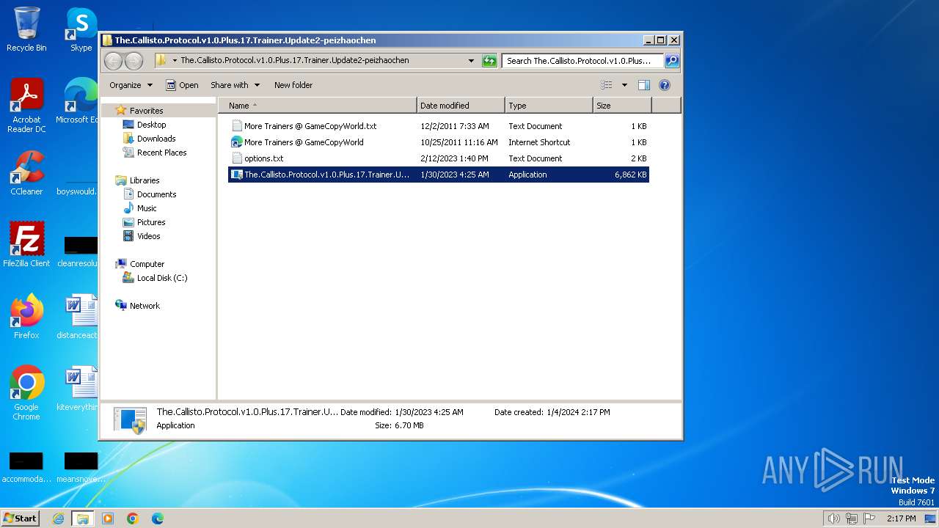Open the FileZilla Client desktop shortcut

pyautogui.click(x=26, y=245)
